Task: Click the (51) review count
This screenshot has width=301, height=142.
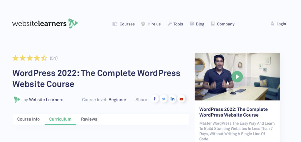Action: coord(54,58)
